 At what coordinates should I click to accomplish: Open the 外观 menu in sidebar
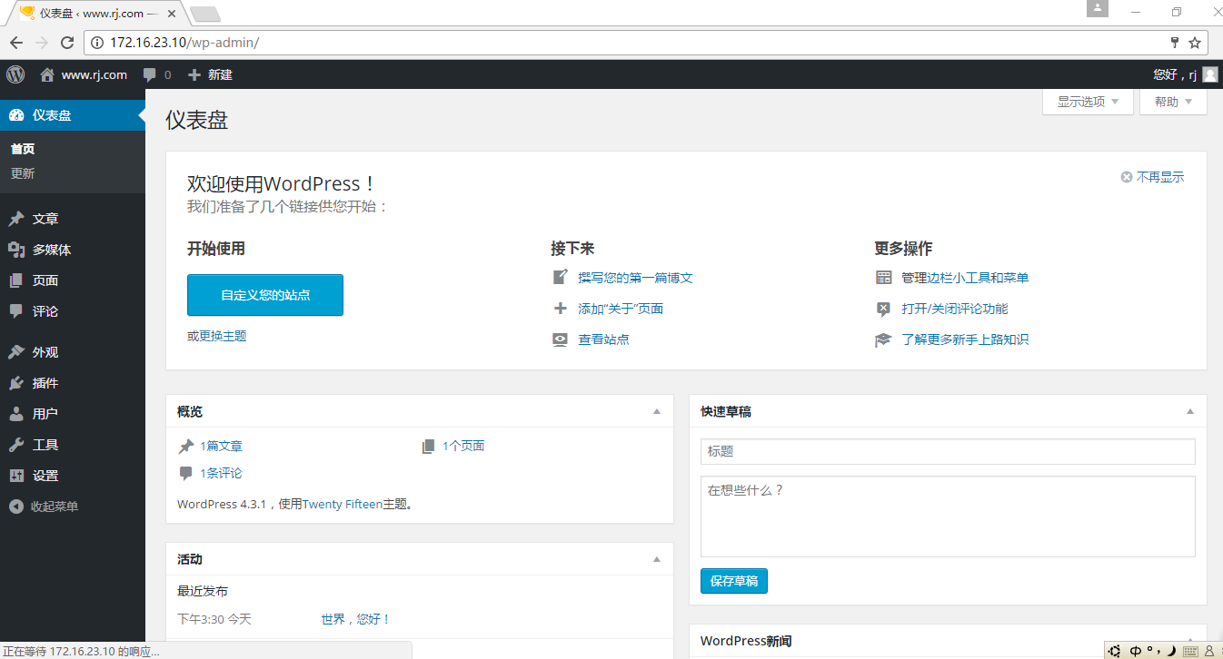click(x=73, y=352)
